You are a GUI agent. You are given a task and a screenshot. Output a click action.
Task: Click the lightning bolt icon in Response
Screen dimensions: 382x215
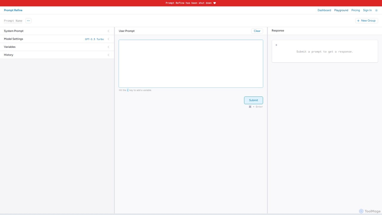pos(276,45)
